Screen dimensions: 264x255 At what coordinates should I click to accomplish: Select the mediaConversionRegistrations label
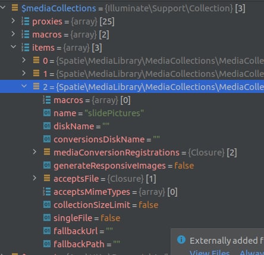[x=117, y=153]
